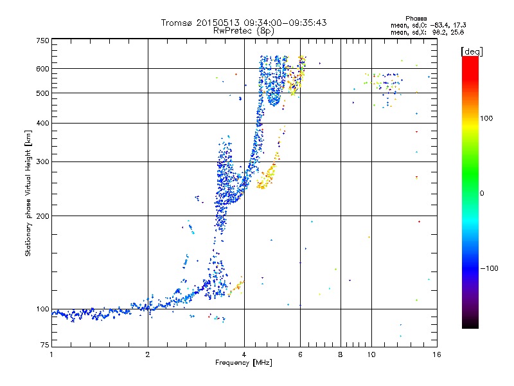Click the 'Stationary phase Virtual Height [km]' axis label
Image resolution: width=514 pixels, height=386 pixels.
coord(28,193)
